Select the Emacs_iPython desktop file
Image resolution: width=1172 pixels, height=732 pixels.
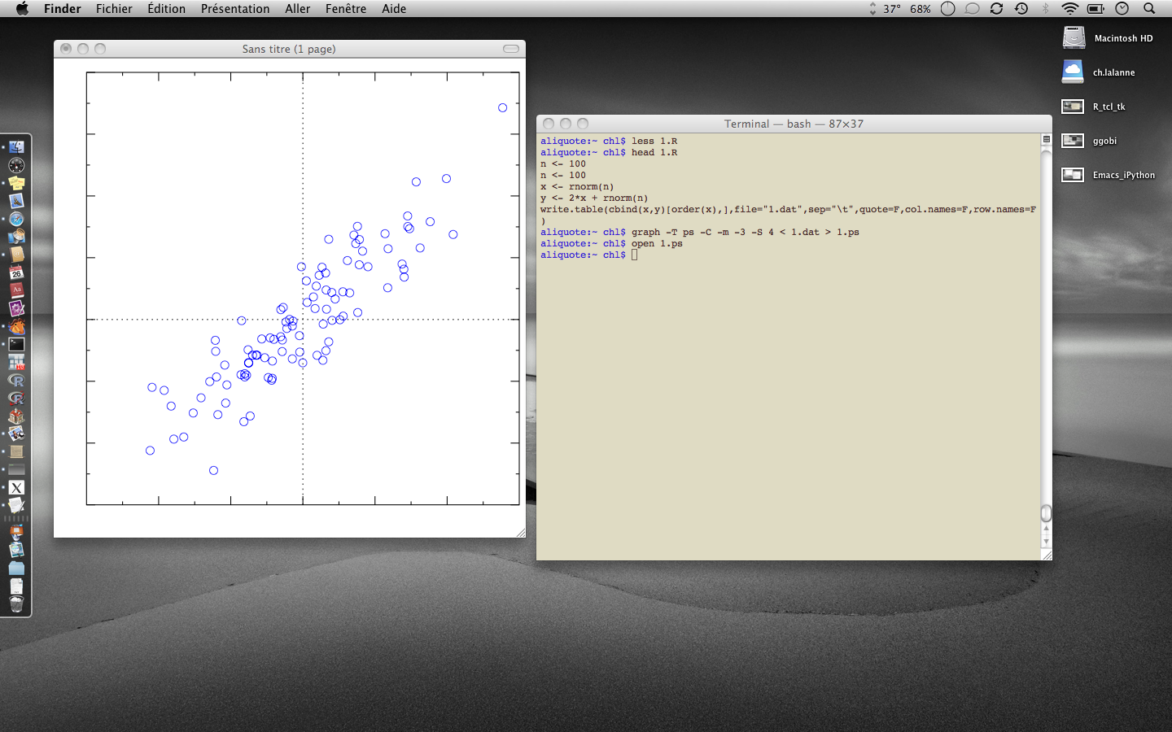coord(1074,175)
